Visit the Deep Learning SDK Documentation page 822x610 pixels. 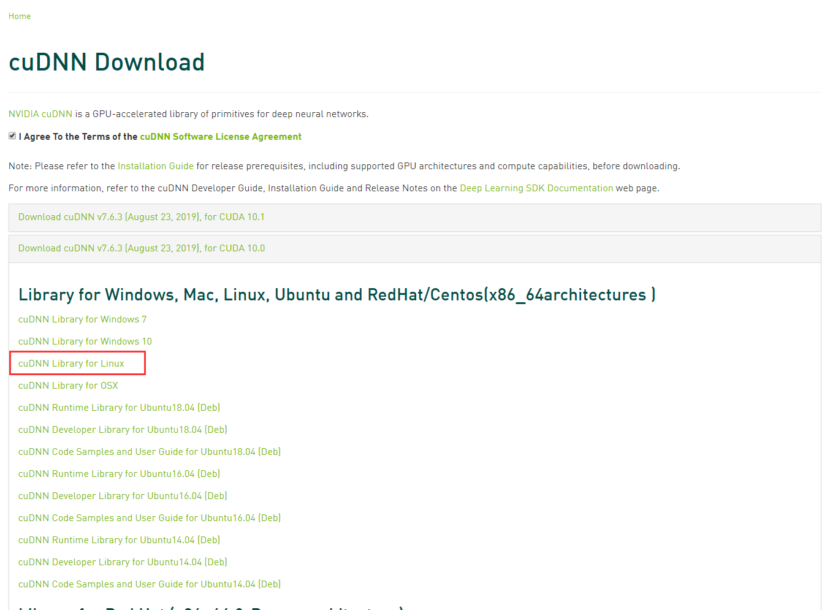tap(536, 188)
